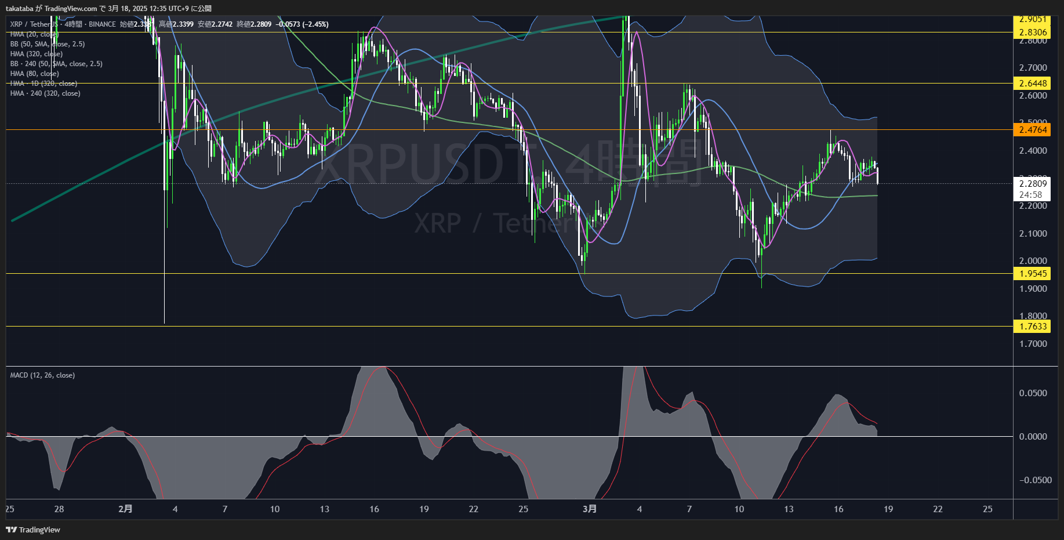Select the white horizontal line at 1.9545

pyautogui.click(x=509, y=274)
